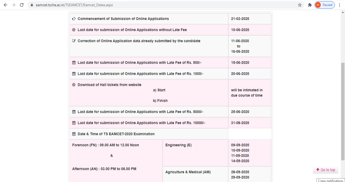
Task: Click the address bar URL field
Action: [x=164, y=5]
